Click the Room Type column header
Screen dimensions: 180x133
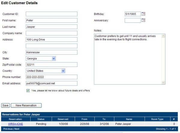[157, 119]
